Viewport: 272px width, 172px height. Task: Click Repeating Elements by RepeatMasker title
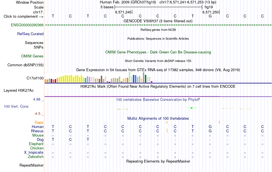pyautogui.click(x=158, y=161)
